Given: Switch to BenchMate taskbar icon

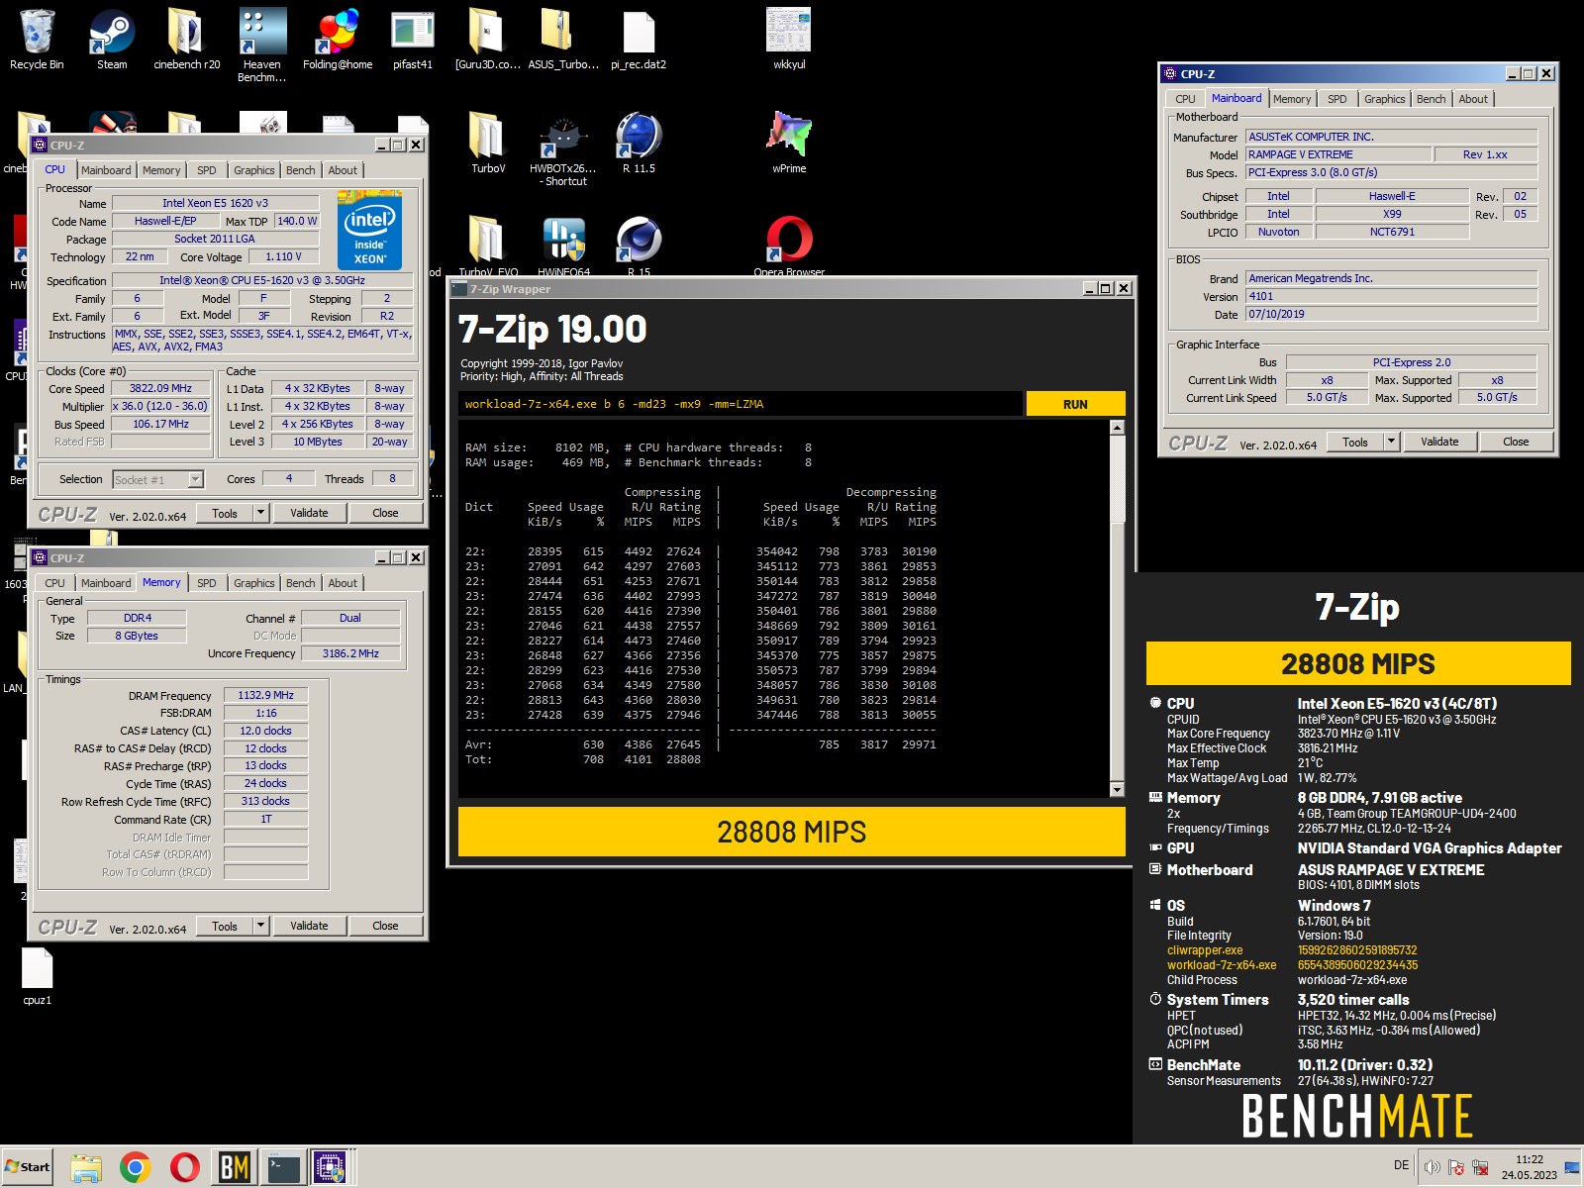Looking at the screenshot, I should tap(235, 1168).
